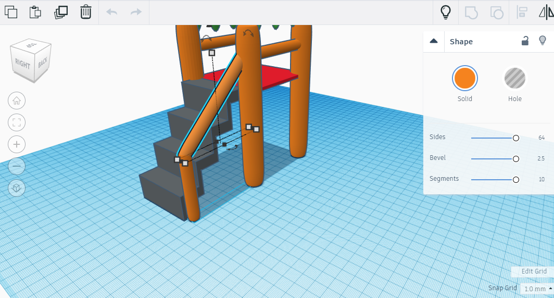The width and height of the screenshot is (554, 298).
Task: Click the Hole label text
Action: [515, 99]
